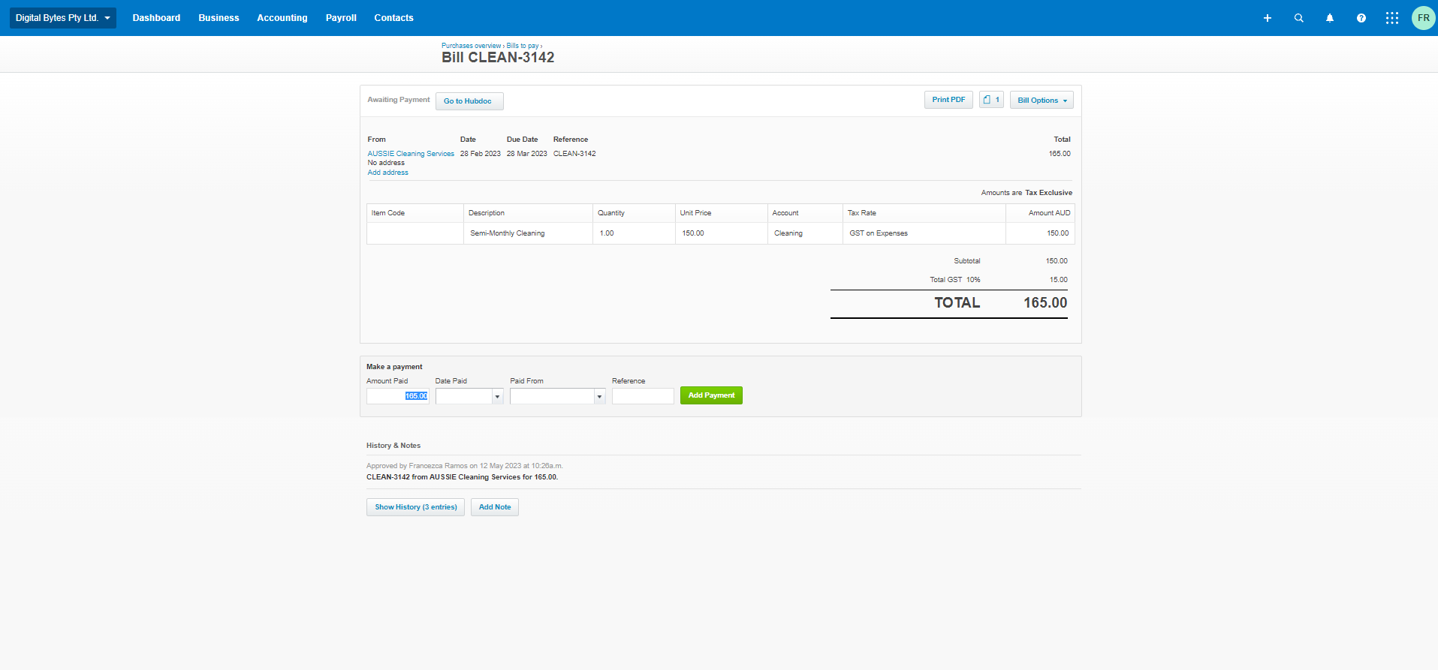Open the Accounting menu
The width and height of the screenshot is (1438, 670).
tap(282, 18)
